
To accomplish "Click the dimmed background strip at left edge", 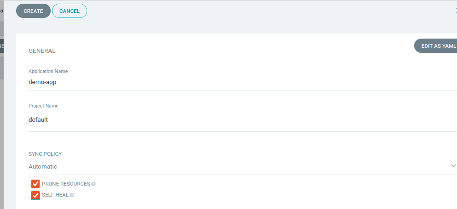I will pos(2,131).
